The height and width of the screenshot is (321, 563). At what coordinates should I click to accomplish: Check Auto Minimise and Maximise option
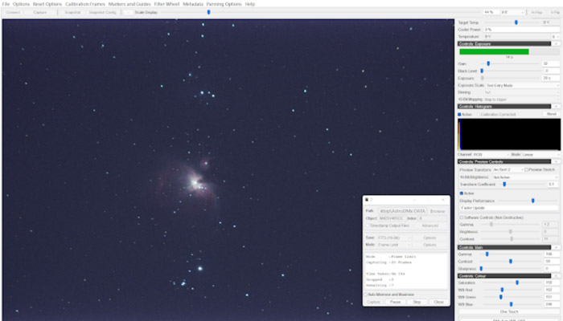tap(368, 295)
